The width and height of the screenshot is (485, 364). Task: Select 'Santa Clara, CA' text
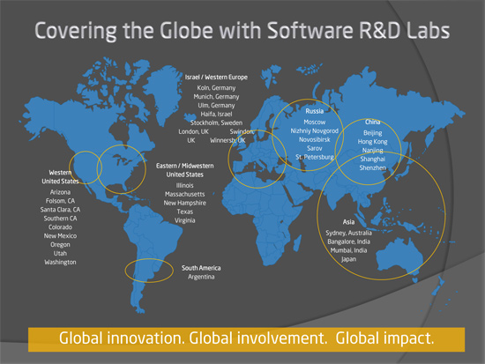[x=60, y=210]
